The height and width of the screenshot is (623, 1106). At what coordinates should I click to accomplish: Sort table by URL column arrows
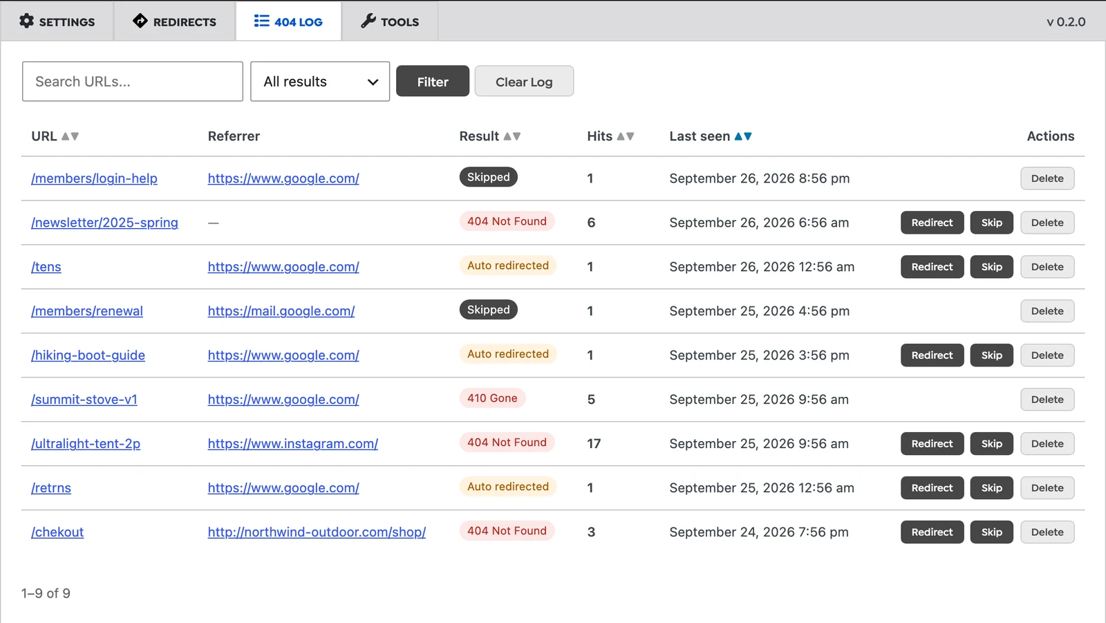[x=71, y=136]
